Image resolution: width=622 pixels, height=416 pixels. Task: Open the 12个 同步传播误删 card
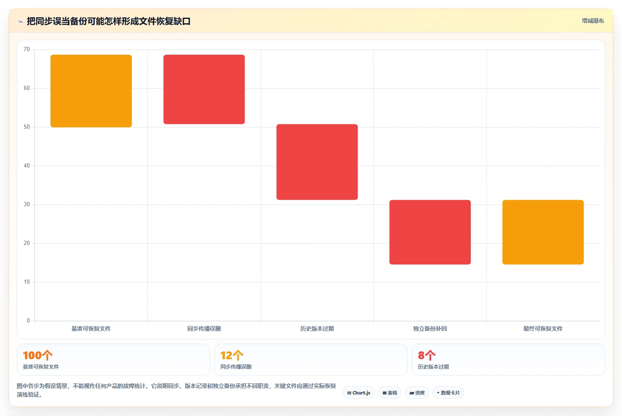(x=311, y=360)
